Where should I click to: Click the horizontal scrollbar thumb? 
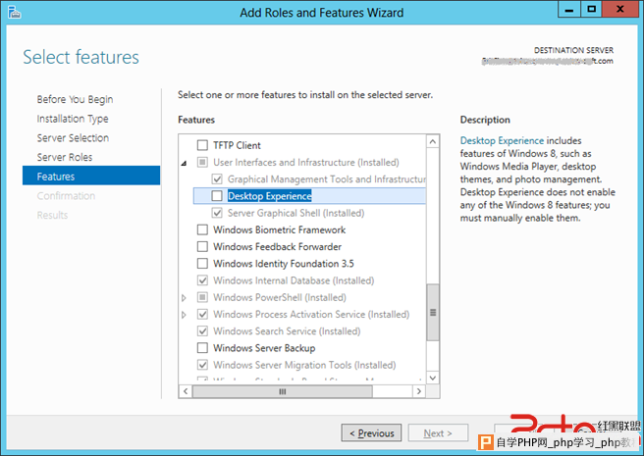click(283, 391)
